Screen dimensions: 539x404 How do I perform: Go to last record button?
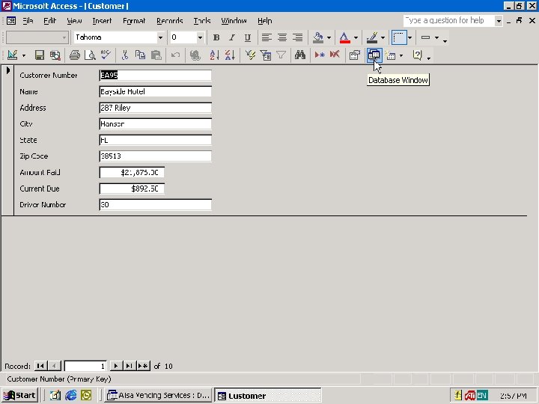coord(130,366)
